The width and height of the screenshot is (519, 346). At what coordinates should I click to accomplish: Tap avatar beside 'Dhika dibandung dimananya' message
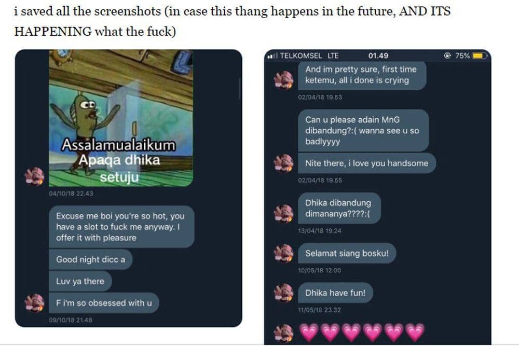point(284,213)
